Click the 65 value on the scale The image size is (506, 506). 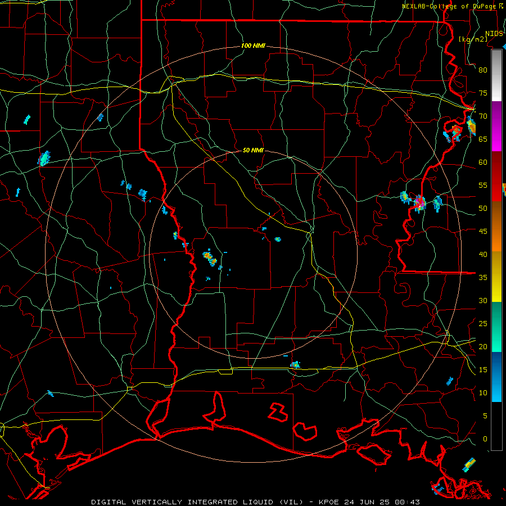click(x=483, y=139)
